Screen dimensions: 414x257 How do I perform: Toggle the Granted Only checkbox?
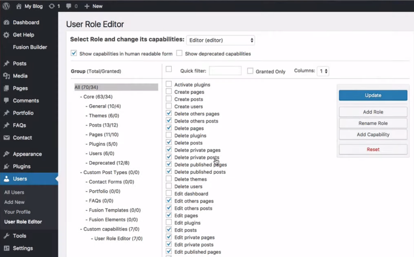click(x=250, y=71)
